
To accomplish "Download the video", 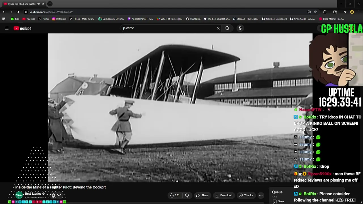I will click(x=223, y=195).
